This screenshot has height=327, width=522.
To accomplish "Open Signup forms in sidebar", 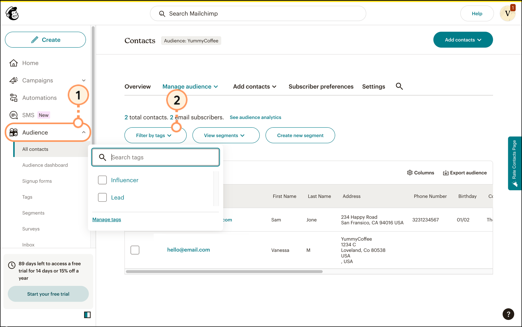I will pyautogui.click(x=37, y=181).
